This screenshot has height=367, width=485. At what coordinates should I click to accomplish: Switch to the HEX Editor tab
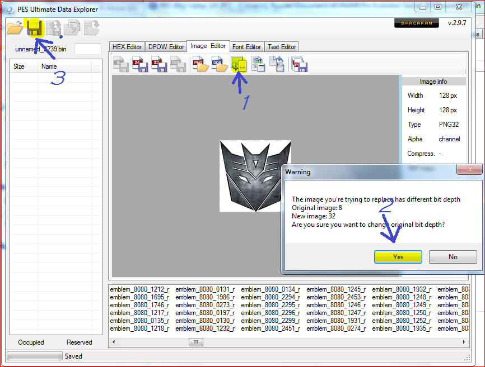coord(127,47)
